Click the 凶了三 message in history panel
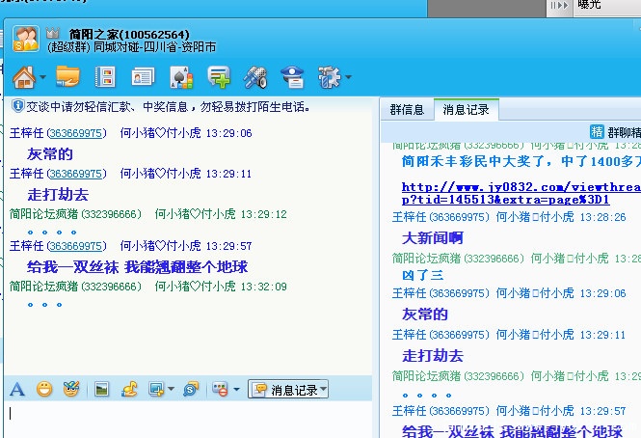 pos(423,275)
